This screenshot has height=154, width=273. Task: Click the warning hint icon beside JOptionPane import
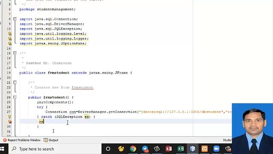[10, 44]
